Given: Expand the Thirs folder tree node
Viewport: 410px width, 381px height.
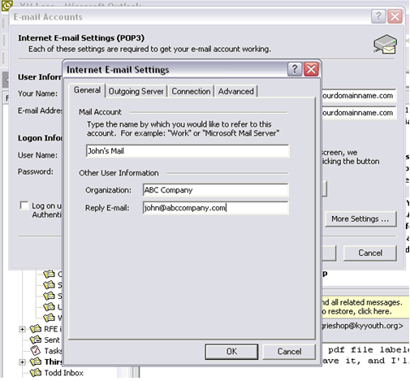Looking at the screenshot, I should 23,362.
